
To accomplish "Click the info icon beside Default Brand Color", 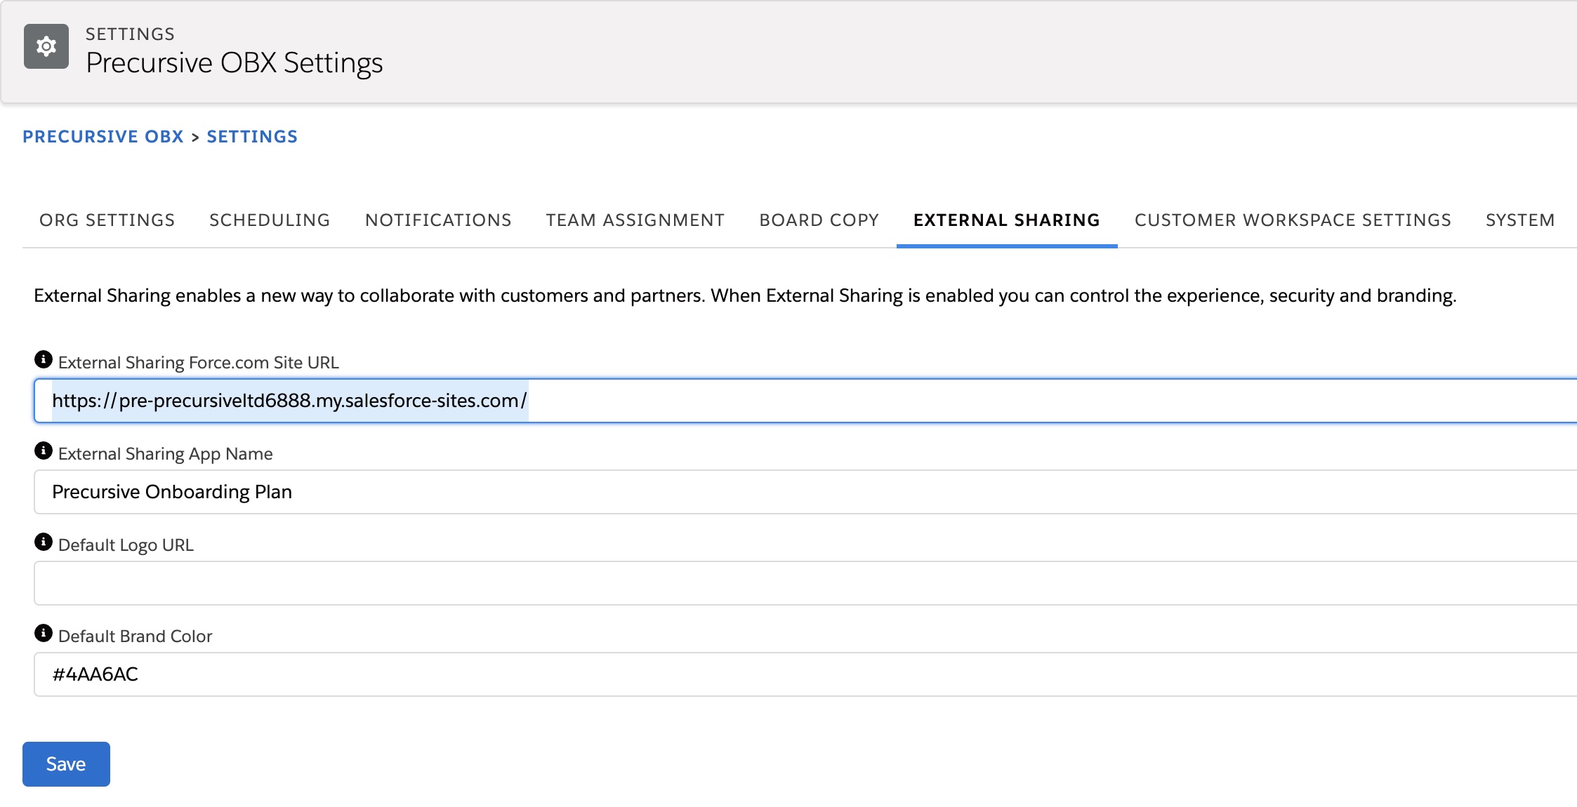I will [x=44, y=633].
